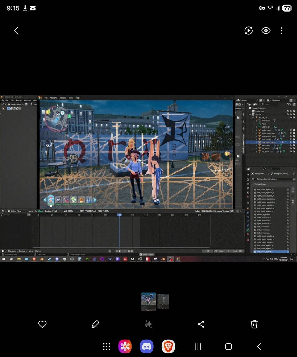Select the center_eyebrow vertex group

271,215
